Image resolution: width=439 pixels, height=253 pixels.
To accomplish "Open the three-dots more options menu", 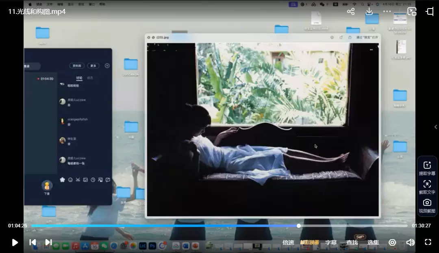I will 387,11.
